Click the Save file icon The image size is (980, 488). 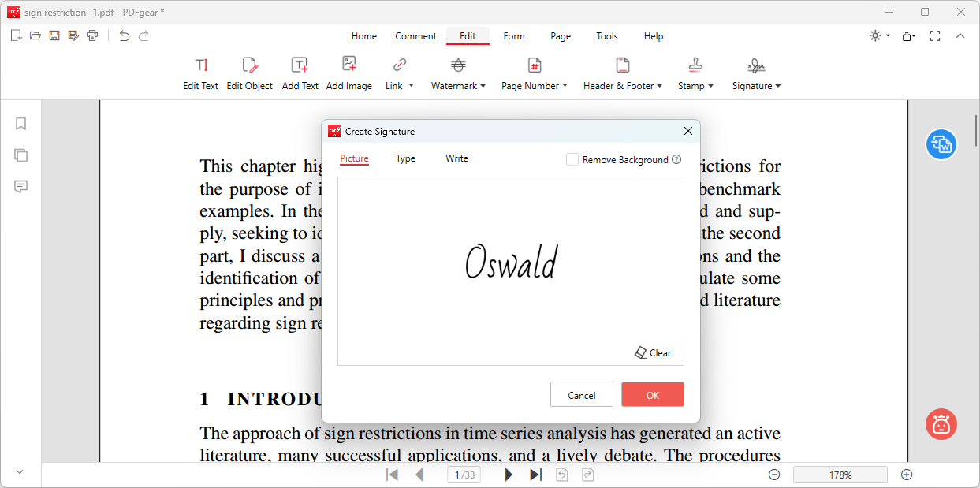tap(54, 35)
